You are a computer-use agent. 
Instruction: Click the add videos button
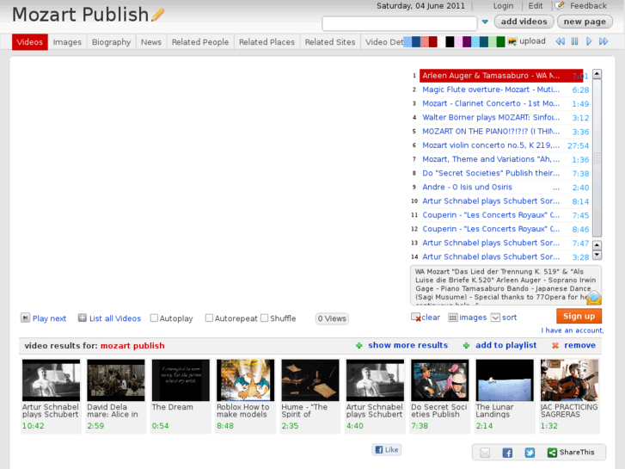[524, 22]
